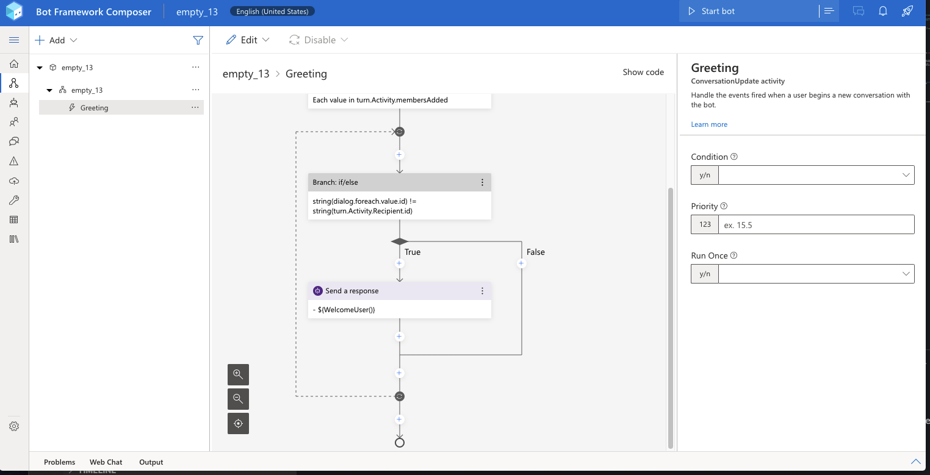Add action on the True branch
Screen dimensions: 930x475
tap(399, 263)
